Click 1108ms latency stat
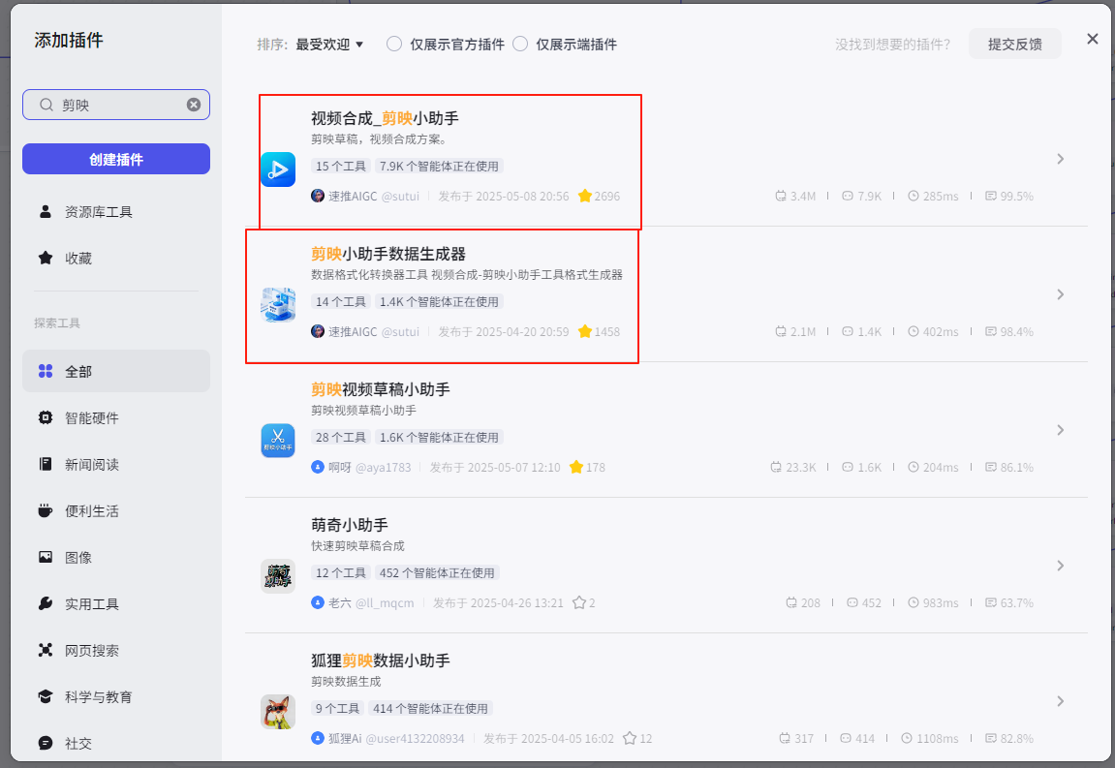1115x768 pixels. tap(929, 738)
